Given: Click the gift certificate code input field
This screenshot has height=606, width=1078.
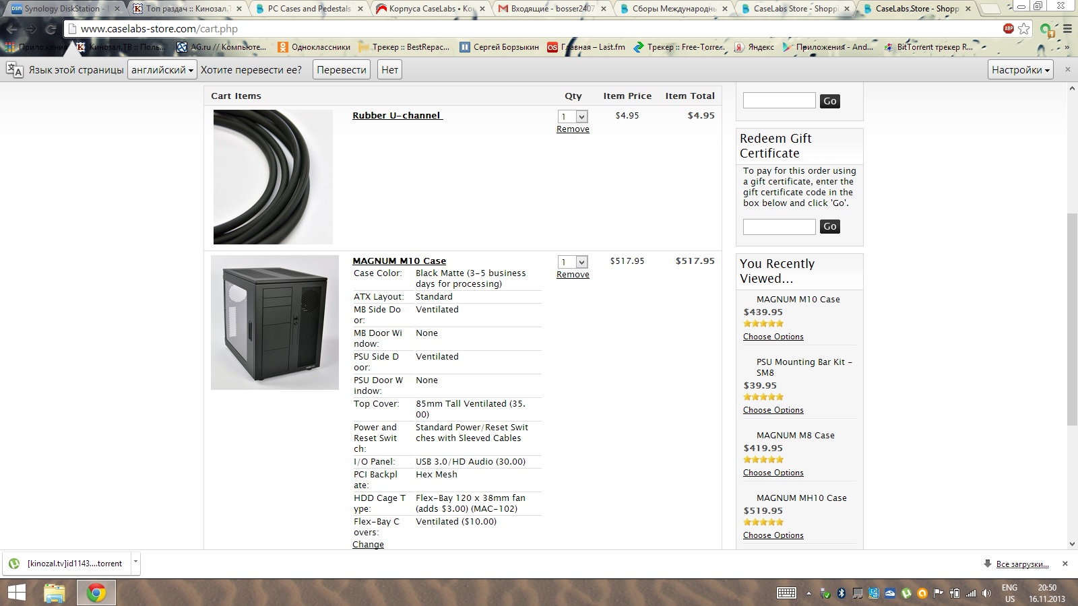Looking at the screenshot, I should [x=779, y=227].
